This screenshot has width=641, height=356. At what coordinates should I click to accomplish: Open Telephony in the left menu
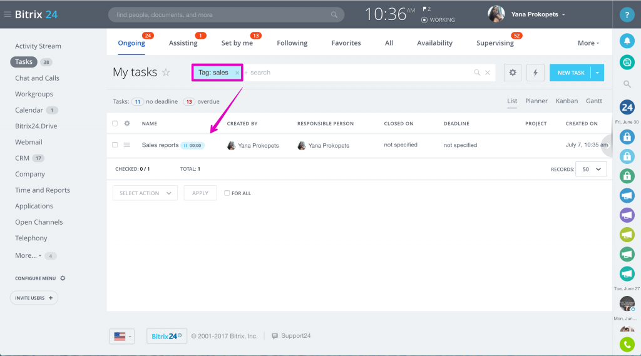31,238
